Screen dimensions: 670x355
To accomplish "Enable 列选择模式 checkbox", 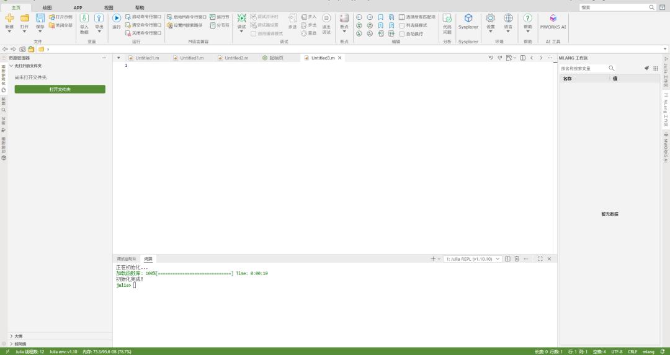I will click(401, 25).
